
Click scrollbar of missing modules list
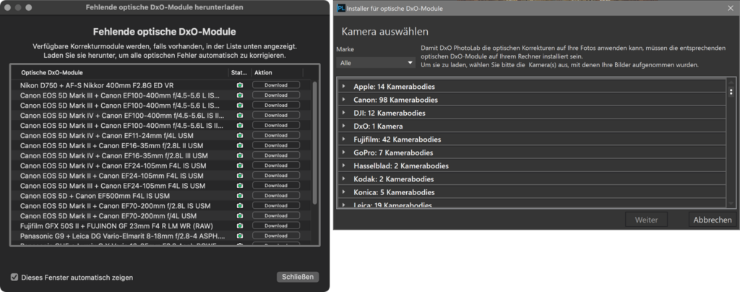315,143
